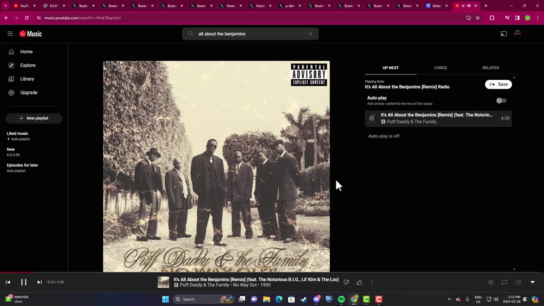Screen dimensions: 544x306
Task: Skip to previous track
Action: coord(8,282)
